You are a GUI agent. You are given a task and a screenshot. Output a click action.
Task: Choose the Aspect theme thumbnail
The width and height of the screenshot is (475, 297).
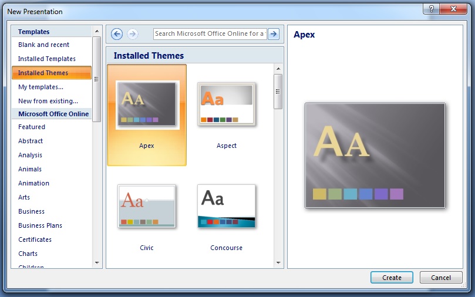click(226, 104)
